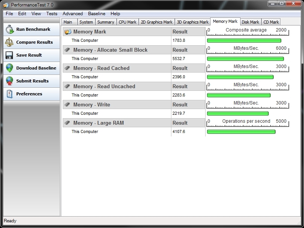Image resolution: width=304 pixels, height=228 pixels.
Task: Click the Large RAM memory chip icon
Action: (x=67, y=123)
